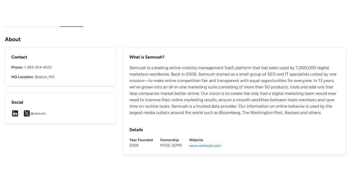Follow the @semrush handle
Viewport: 352px width, 185px height.
pos(38,113)
